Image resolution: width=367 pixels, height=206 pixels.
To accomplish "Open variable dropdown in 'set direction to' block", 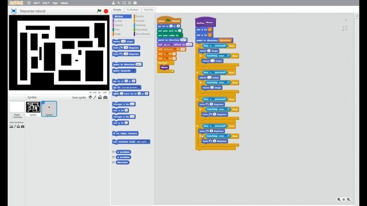I will [x=174, y=49].
